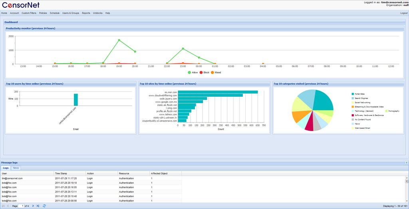
Task: Click the Web-based Email legend swatch
Action: click(353, 128)
